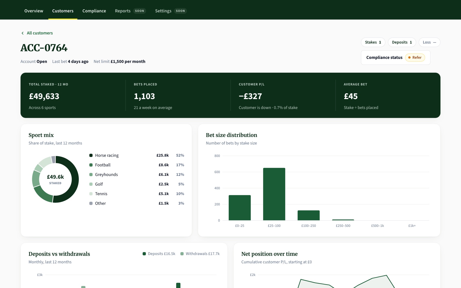Click the Stakes 1 flag pill
The width and height of the screenshot is (461, 288).
373,42
